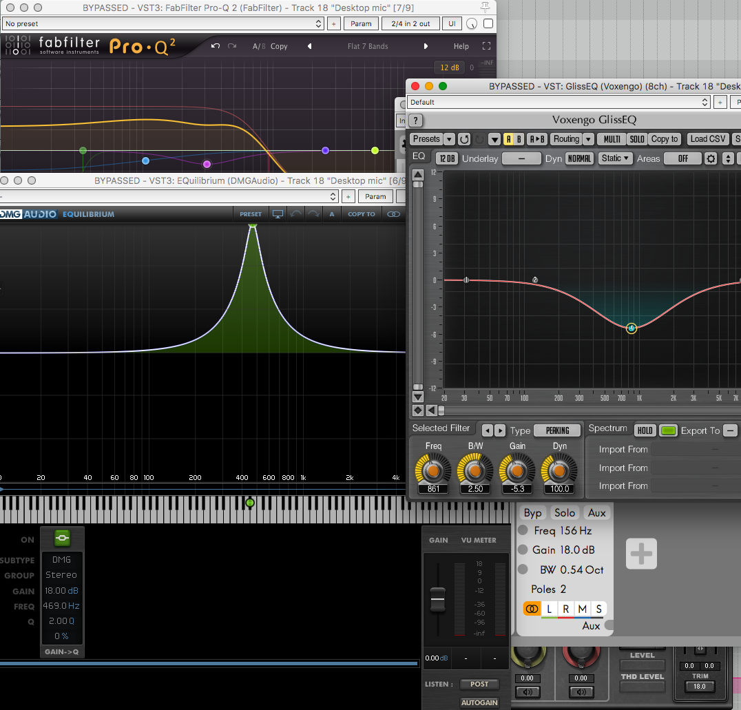Click the AUTOGAIN button
This screenshot has height=710, width=741.
(x=478, y=702)
